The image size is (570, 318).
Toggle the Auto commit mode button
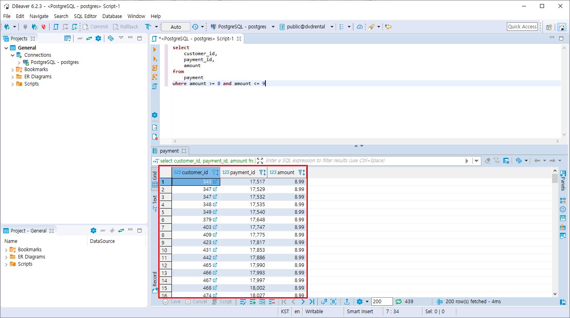coord(176,27)
